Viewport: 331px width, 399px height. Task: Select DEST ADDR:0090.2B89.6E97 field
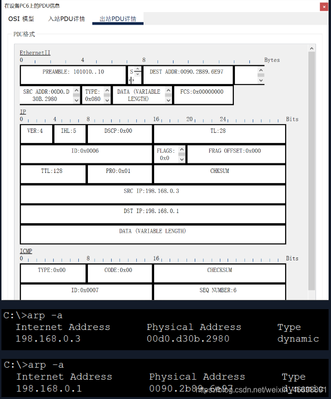[188, 75]
